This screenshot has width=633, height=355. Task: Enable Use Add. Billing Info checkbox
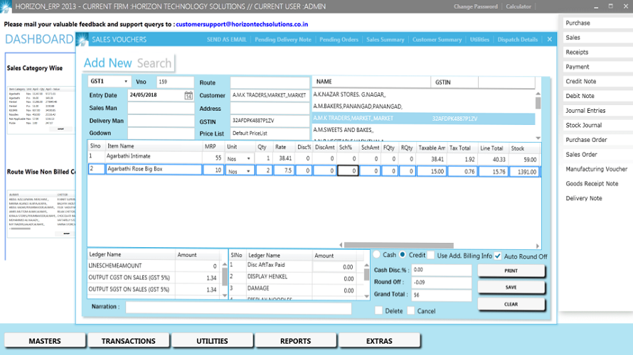pyautogui.click(x=431, y=256)
